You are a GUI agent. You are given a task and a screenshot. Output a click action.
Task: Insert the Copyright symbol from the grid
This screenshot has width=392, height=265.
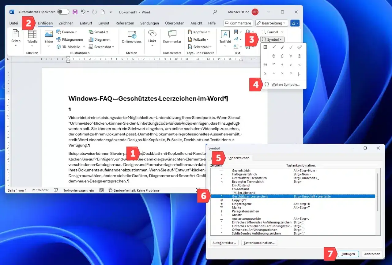point(299,56)
